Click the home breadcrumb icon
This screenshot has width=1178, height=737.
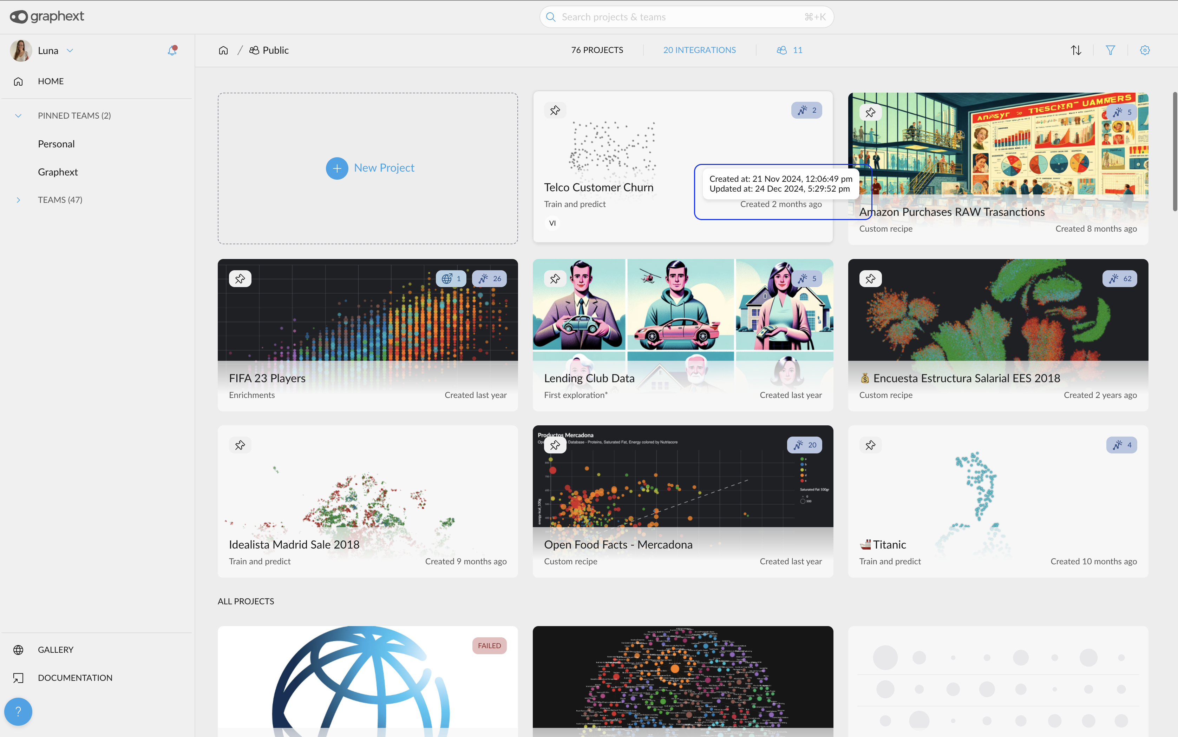pyautogui.click(x=223, y=50)
